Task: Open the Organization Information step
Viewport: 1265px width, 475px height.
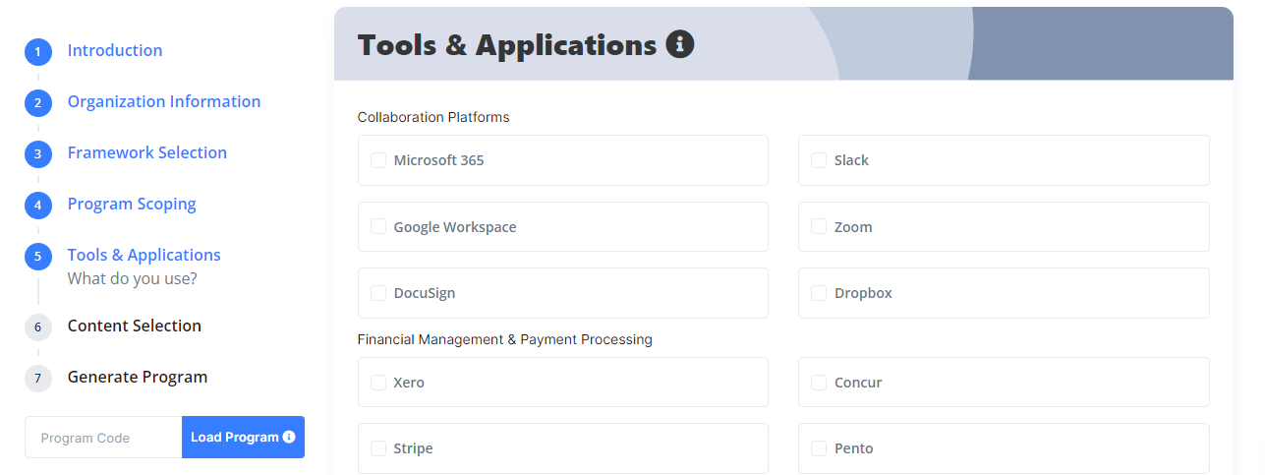Action: coord(164,101)
